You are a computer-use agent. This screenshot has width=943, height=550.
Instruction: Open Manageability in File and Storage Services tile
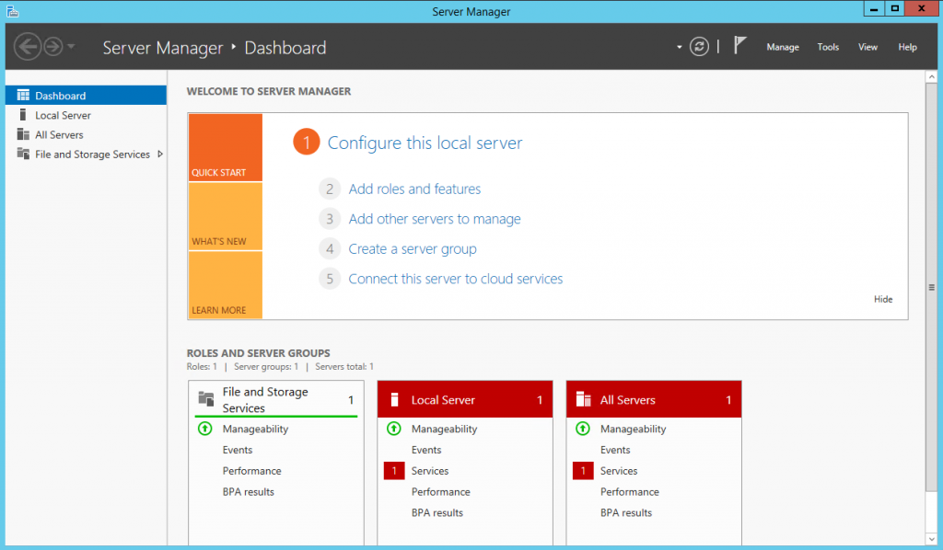click(x=255, y=429)
